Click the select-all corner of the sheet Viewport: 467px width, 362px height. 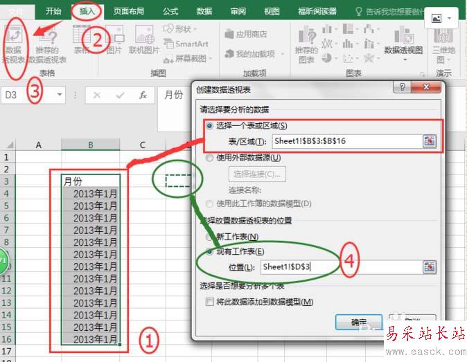coord(9,145)
